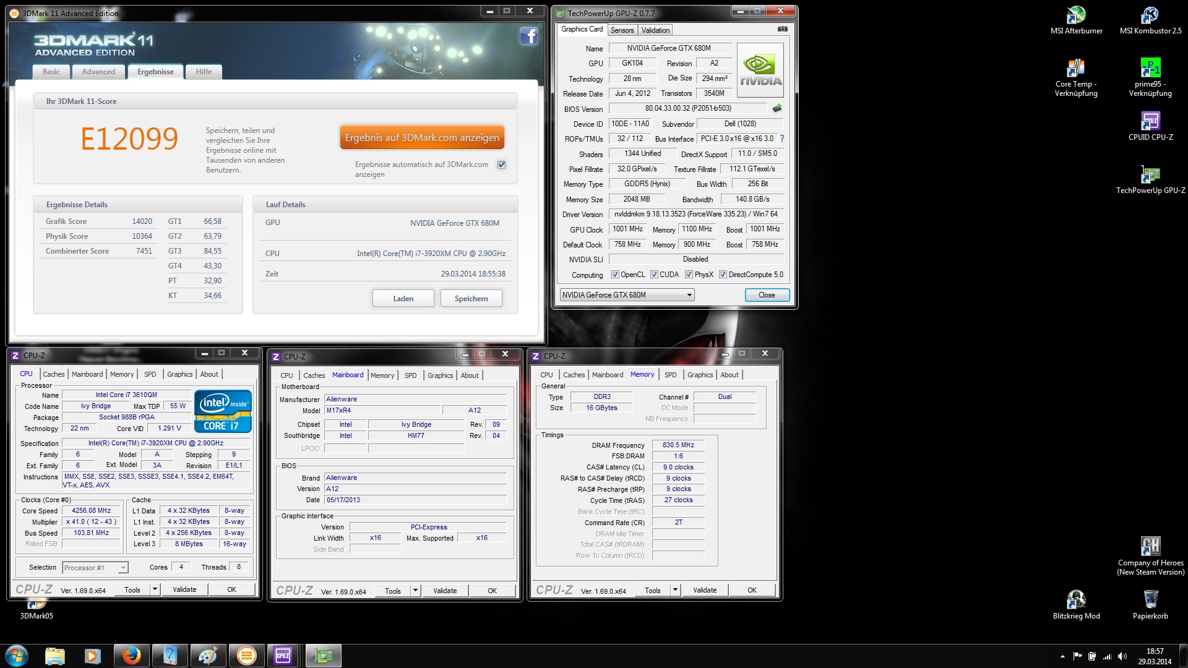Show hidden system tray icons

[x=1062, y=656]
